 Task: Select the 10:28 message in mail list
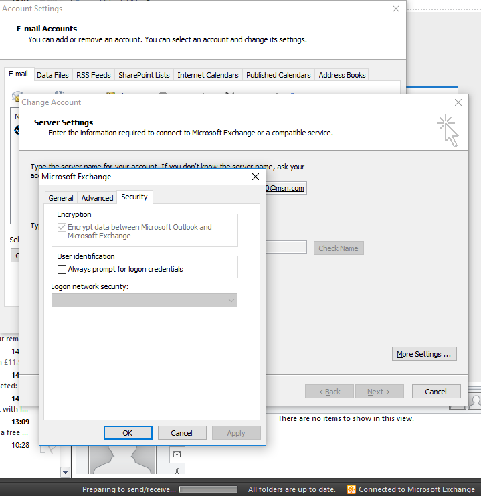(21, 445)
